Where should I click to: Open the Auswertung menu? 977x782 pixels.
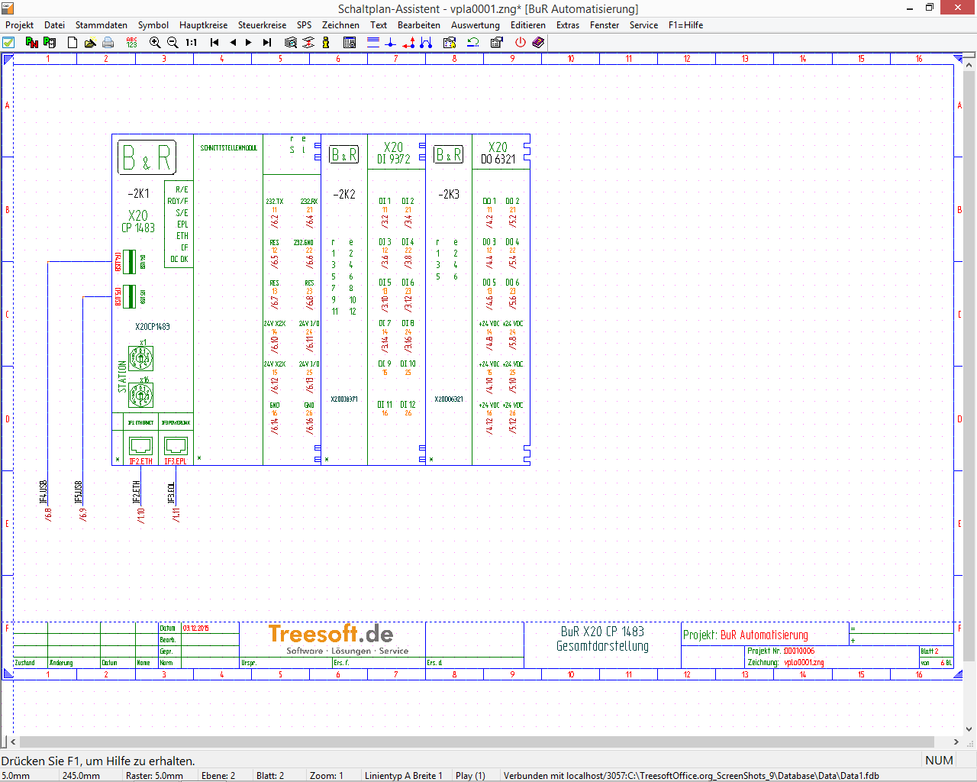[x=475, y=25]
